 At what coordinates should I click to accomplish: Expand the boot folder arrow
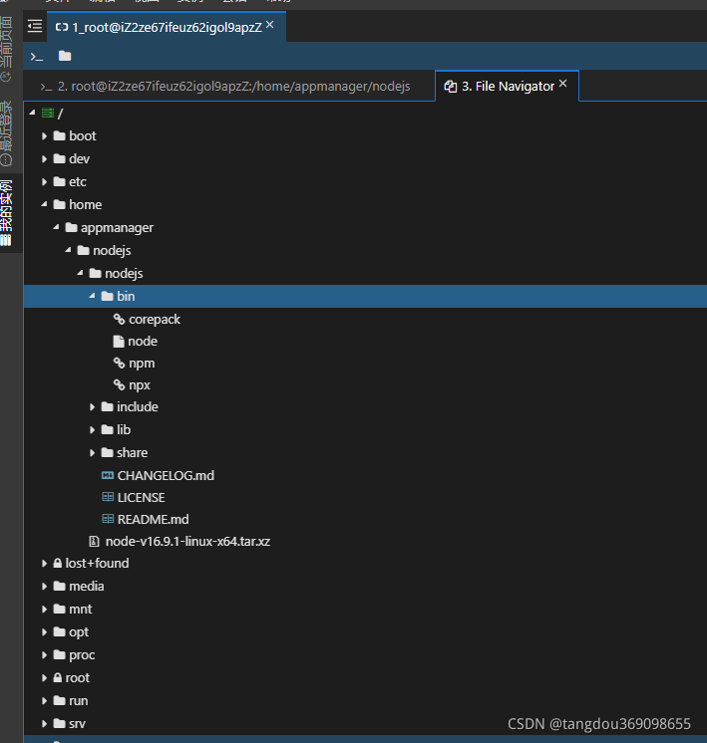[44, 136]
